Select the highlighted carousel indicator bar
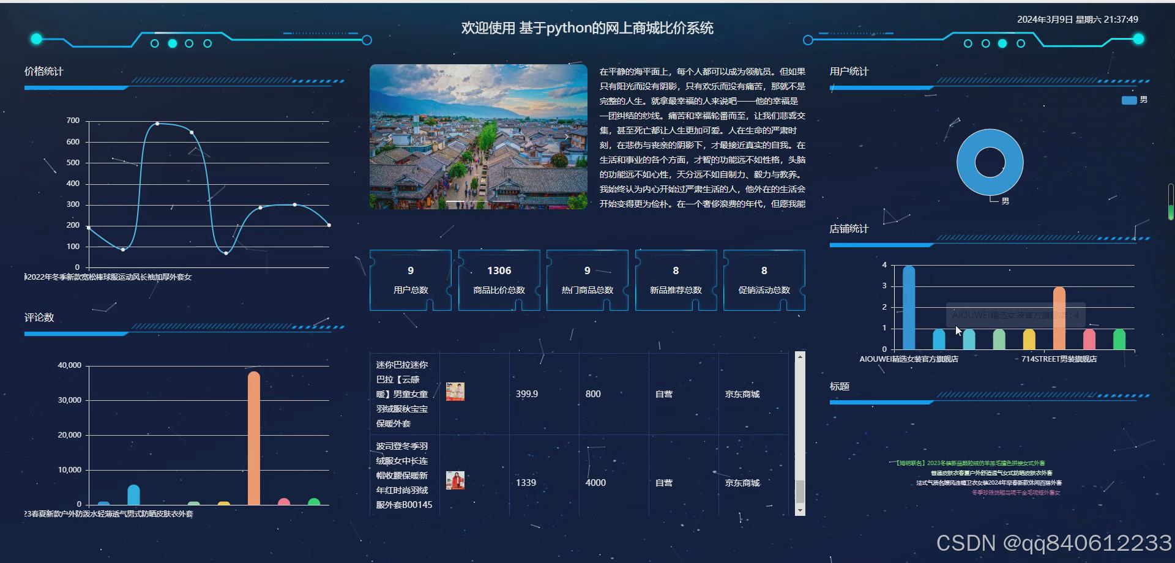 tap(455, 201)
